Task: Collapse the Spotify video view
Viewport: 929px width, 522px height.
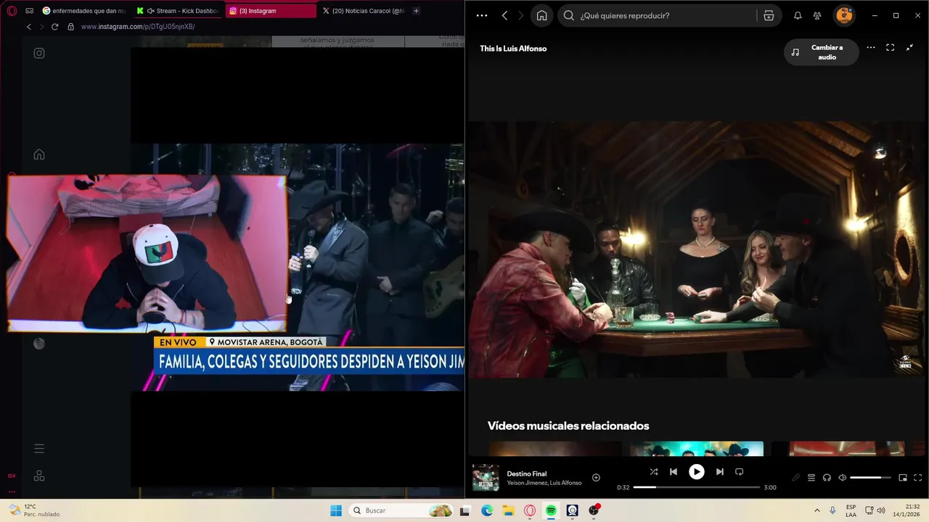Action: (909, 48)
